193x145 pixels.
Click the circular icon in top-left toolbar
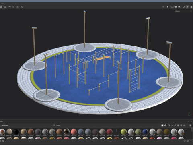pos(22,7)
